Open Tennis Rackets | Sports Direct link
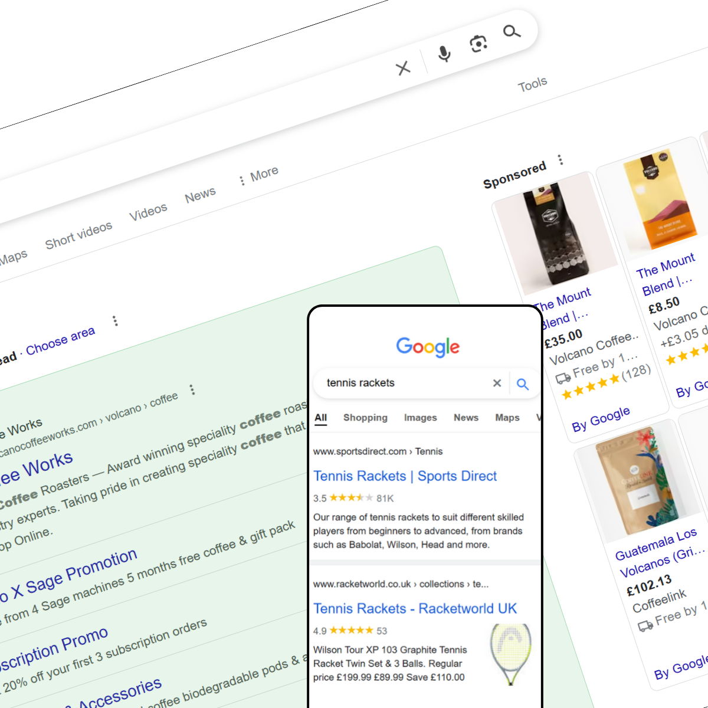 click(x=405, y=476)
